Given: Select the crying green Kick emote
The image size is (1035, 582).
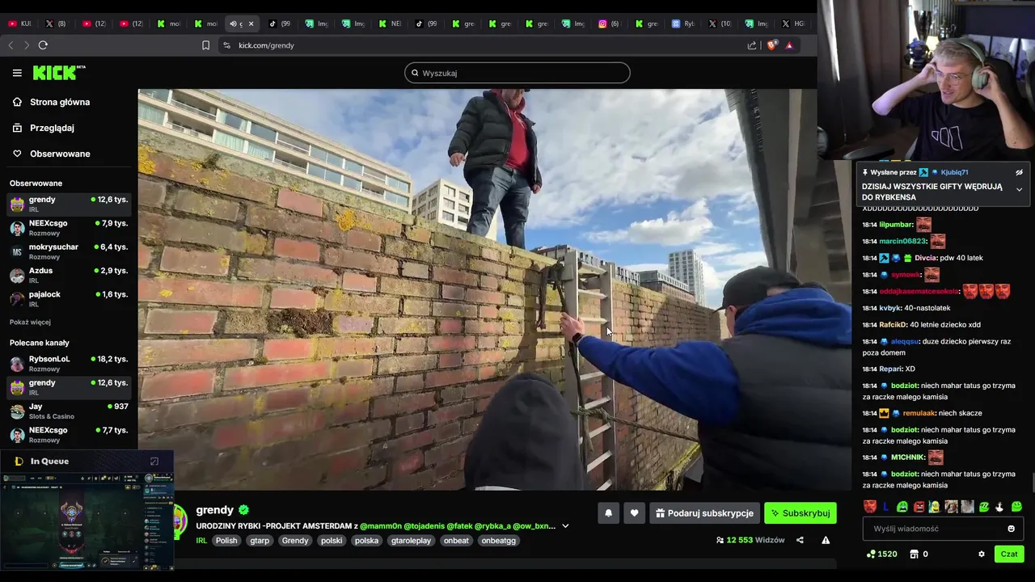Looking at the screenshot, I should 902,507.
